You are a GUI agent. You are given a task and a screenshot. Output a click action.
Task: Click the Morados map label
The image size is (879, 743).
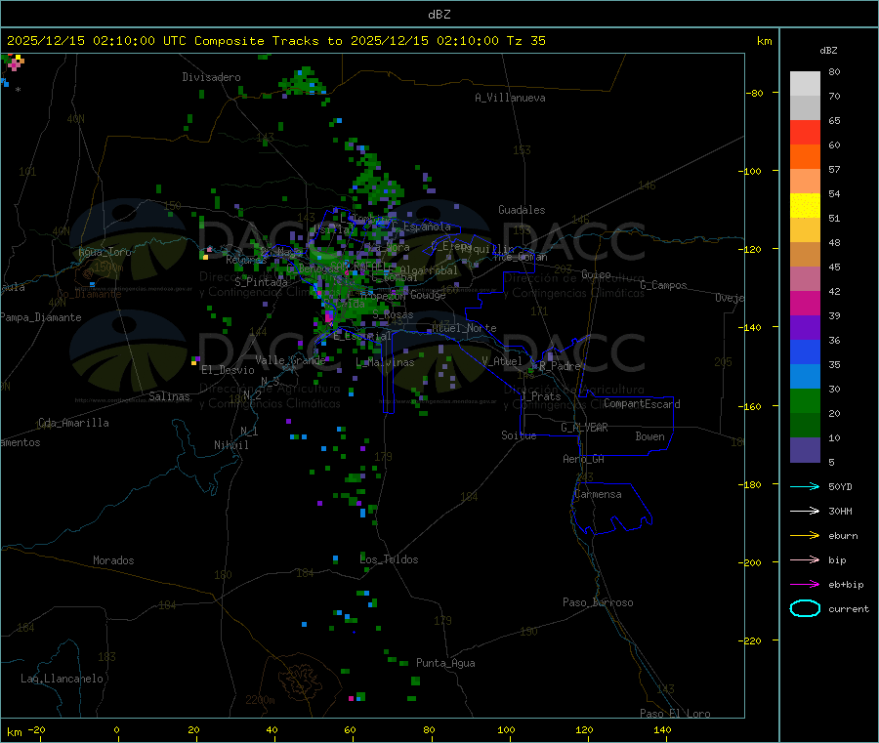tap(114, 560)
